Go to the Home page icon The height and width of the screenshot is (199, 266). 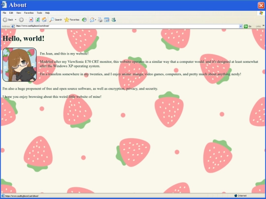tap(44, 20)
